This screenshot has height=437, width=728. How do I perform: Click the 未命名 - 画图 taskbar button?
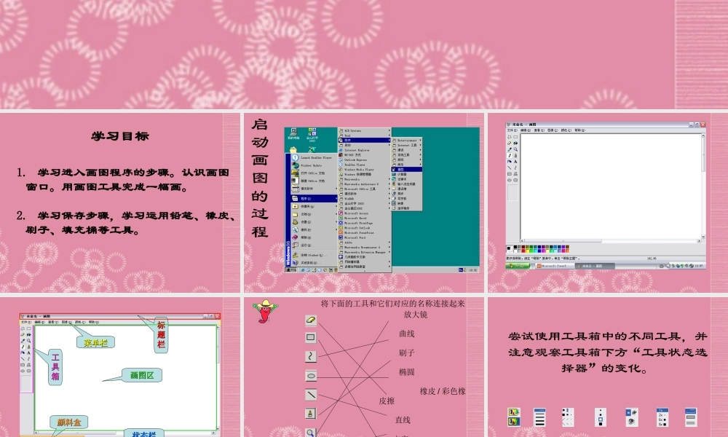595,266
